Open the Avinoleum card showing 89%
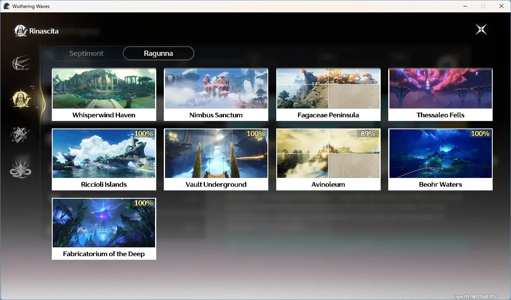The height and width of the screenshot is (300, 511). tap(328, 160)
